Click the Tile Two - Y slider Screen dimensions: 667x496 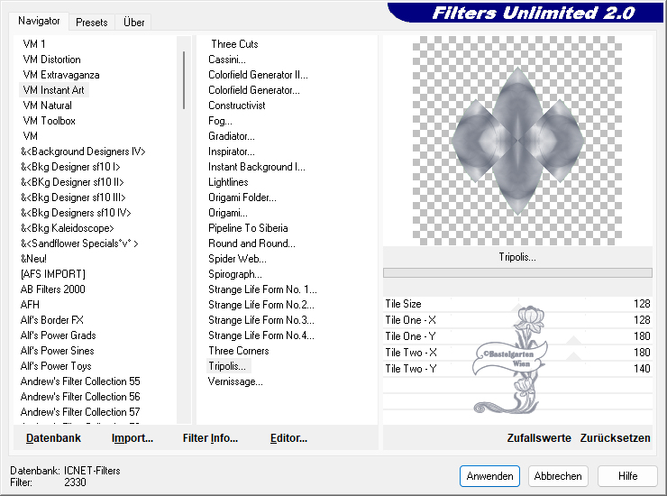coord(518,369)
